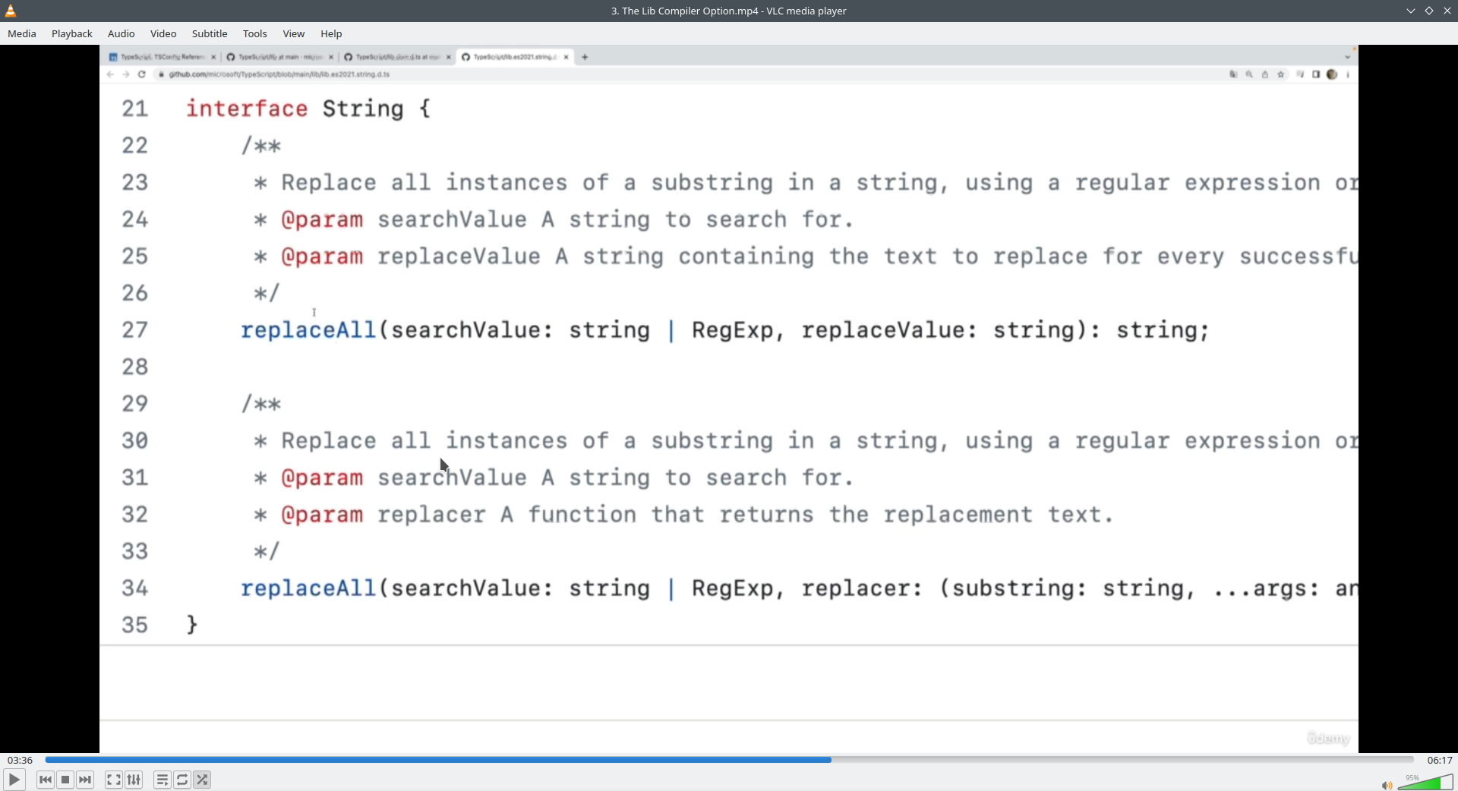Click the Video menu item
The width and height of the screenshot is (1458, 791).
click(x=163, y=33)
